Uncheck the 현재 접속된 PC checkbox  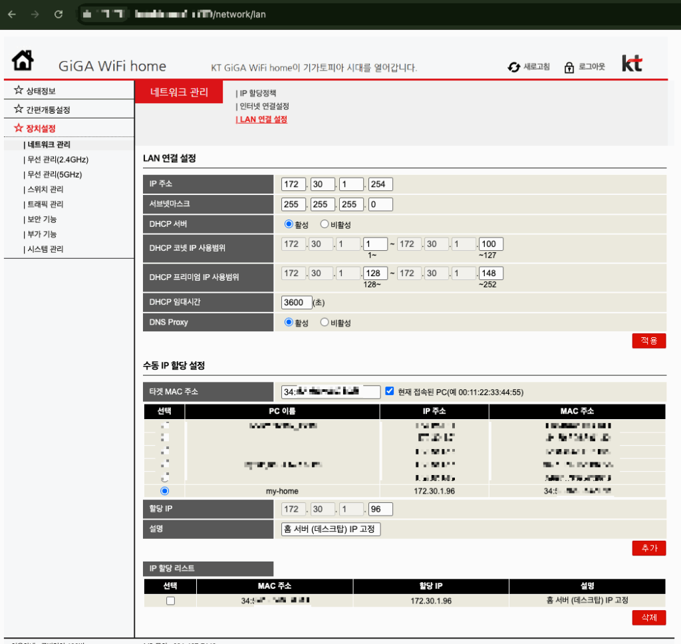coord(390,391)
